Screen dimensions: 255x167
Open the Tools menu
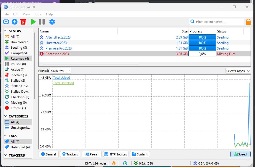(38, 14)
